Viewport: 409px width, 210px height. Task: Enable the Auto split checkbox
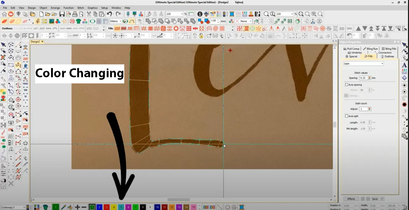coord(347,116)
